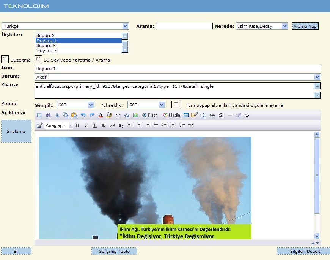Viewport: 330px width, 260px height.
Task: Select Duyuru 7 in İlişkiler list
Action: tap(79, 51)
